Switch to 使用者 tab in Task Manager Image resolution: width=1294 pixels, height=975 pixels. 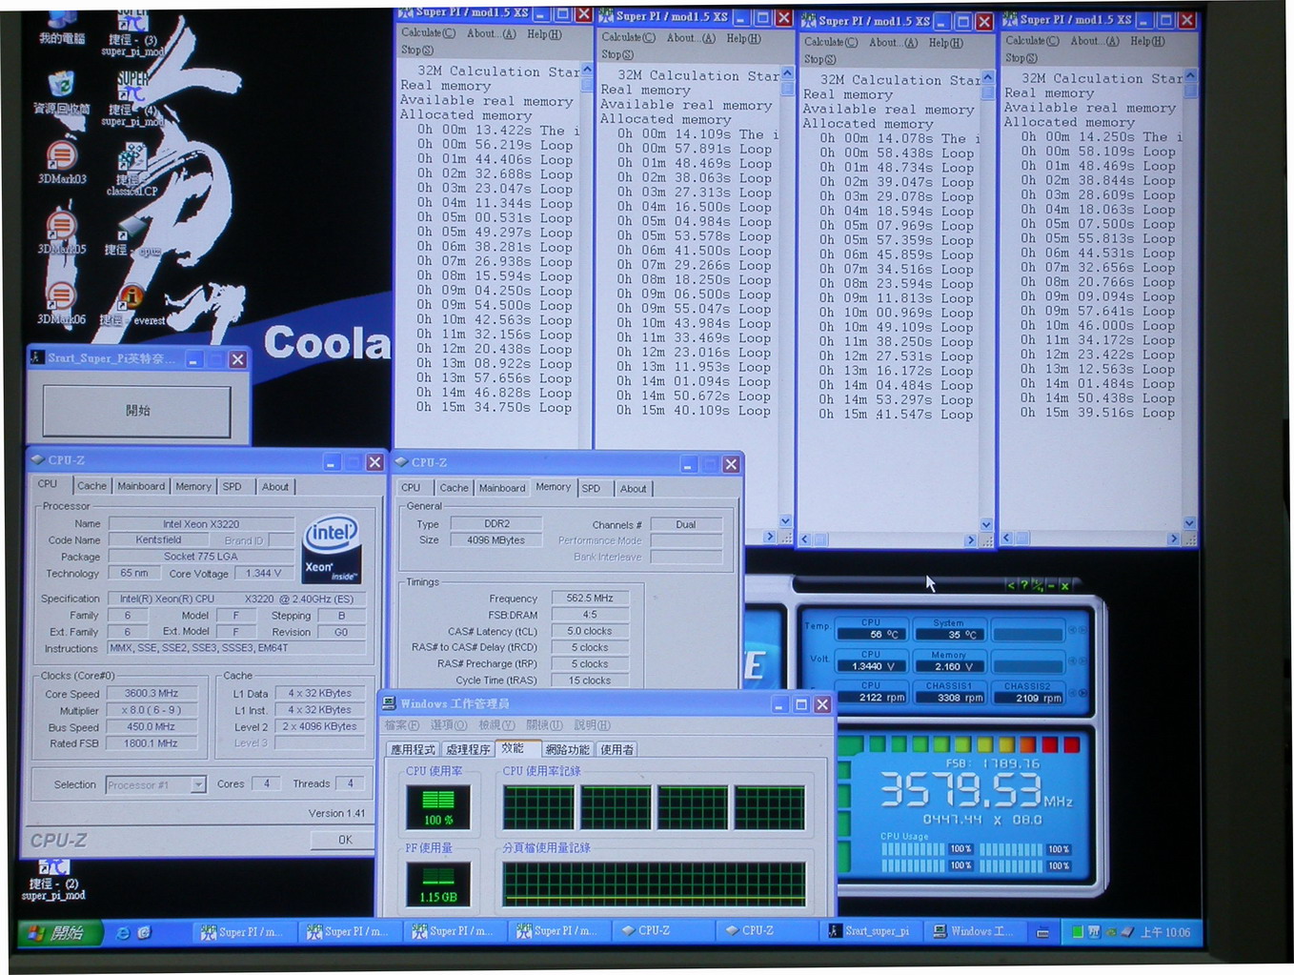click(x=617, y=750)
